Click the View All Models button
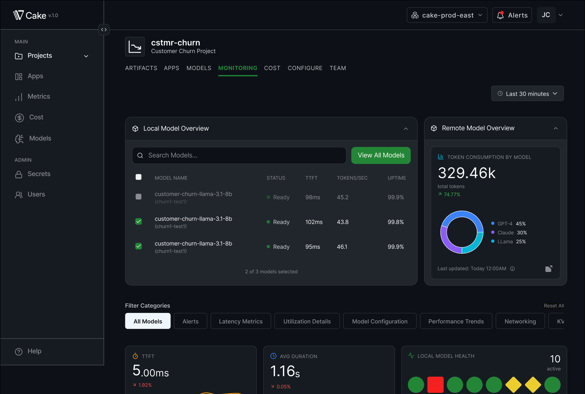Viewport: 585px width, 394px height. tap(381, 155)
